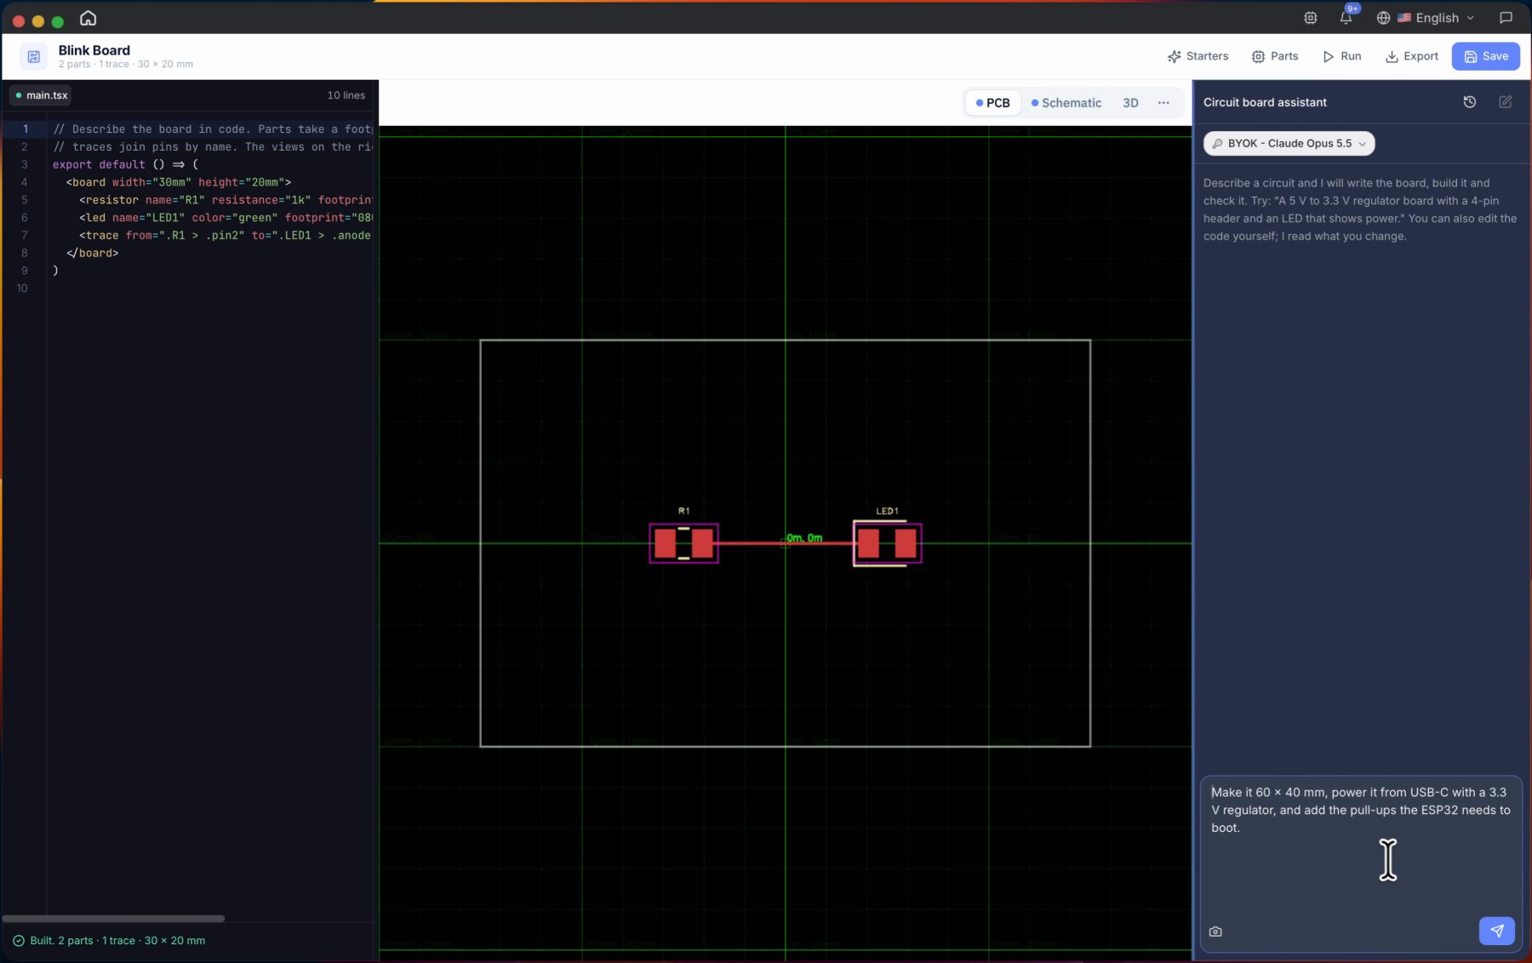Open more view options (three dots)

1163,103
